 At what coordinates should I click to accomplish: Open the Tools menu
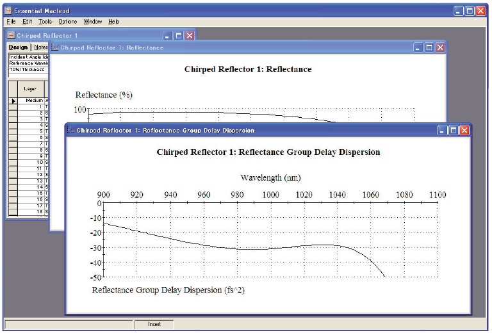point(45,22)
